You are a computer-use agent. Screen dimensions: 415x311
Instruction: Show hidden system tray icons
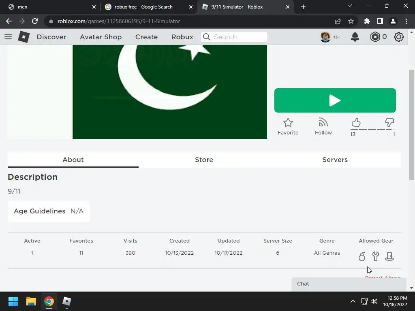pyautogui.click(x=353, y=301)
